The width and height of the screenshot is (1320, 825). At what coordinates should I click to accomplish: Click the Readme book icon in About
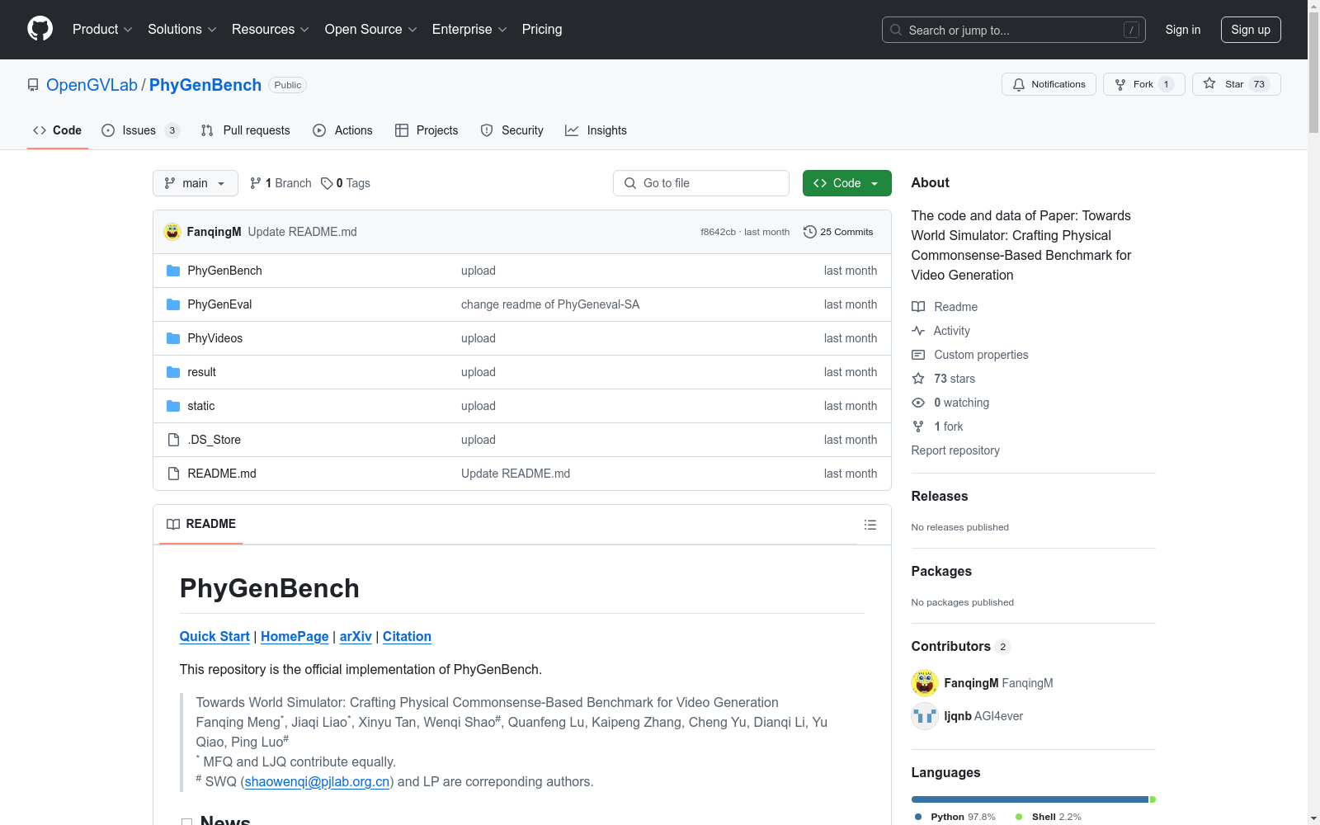pos(918,307)
